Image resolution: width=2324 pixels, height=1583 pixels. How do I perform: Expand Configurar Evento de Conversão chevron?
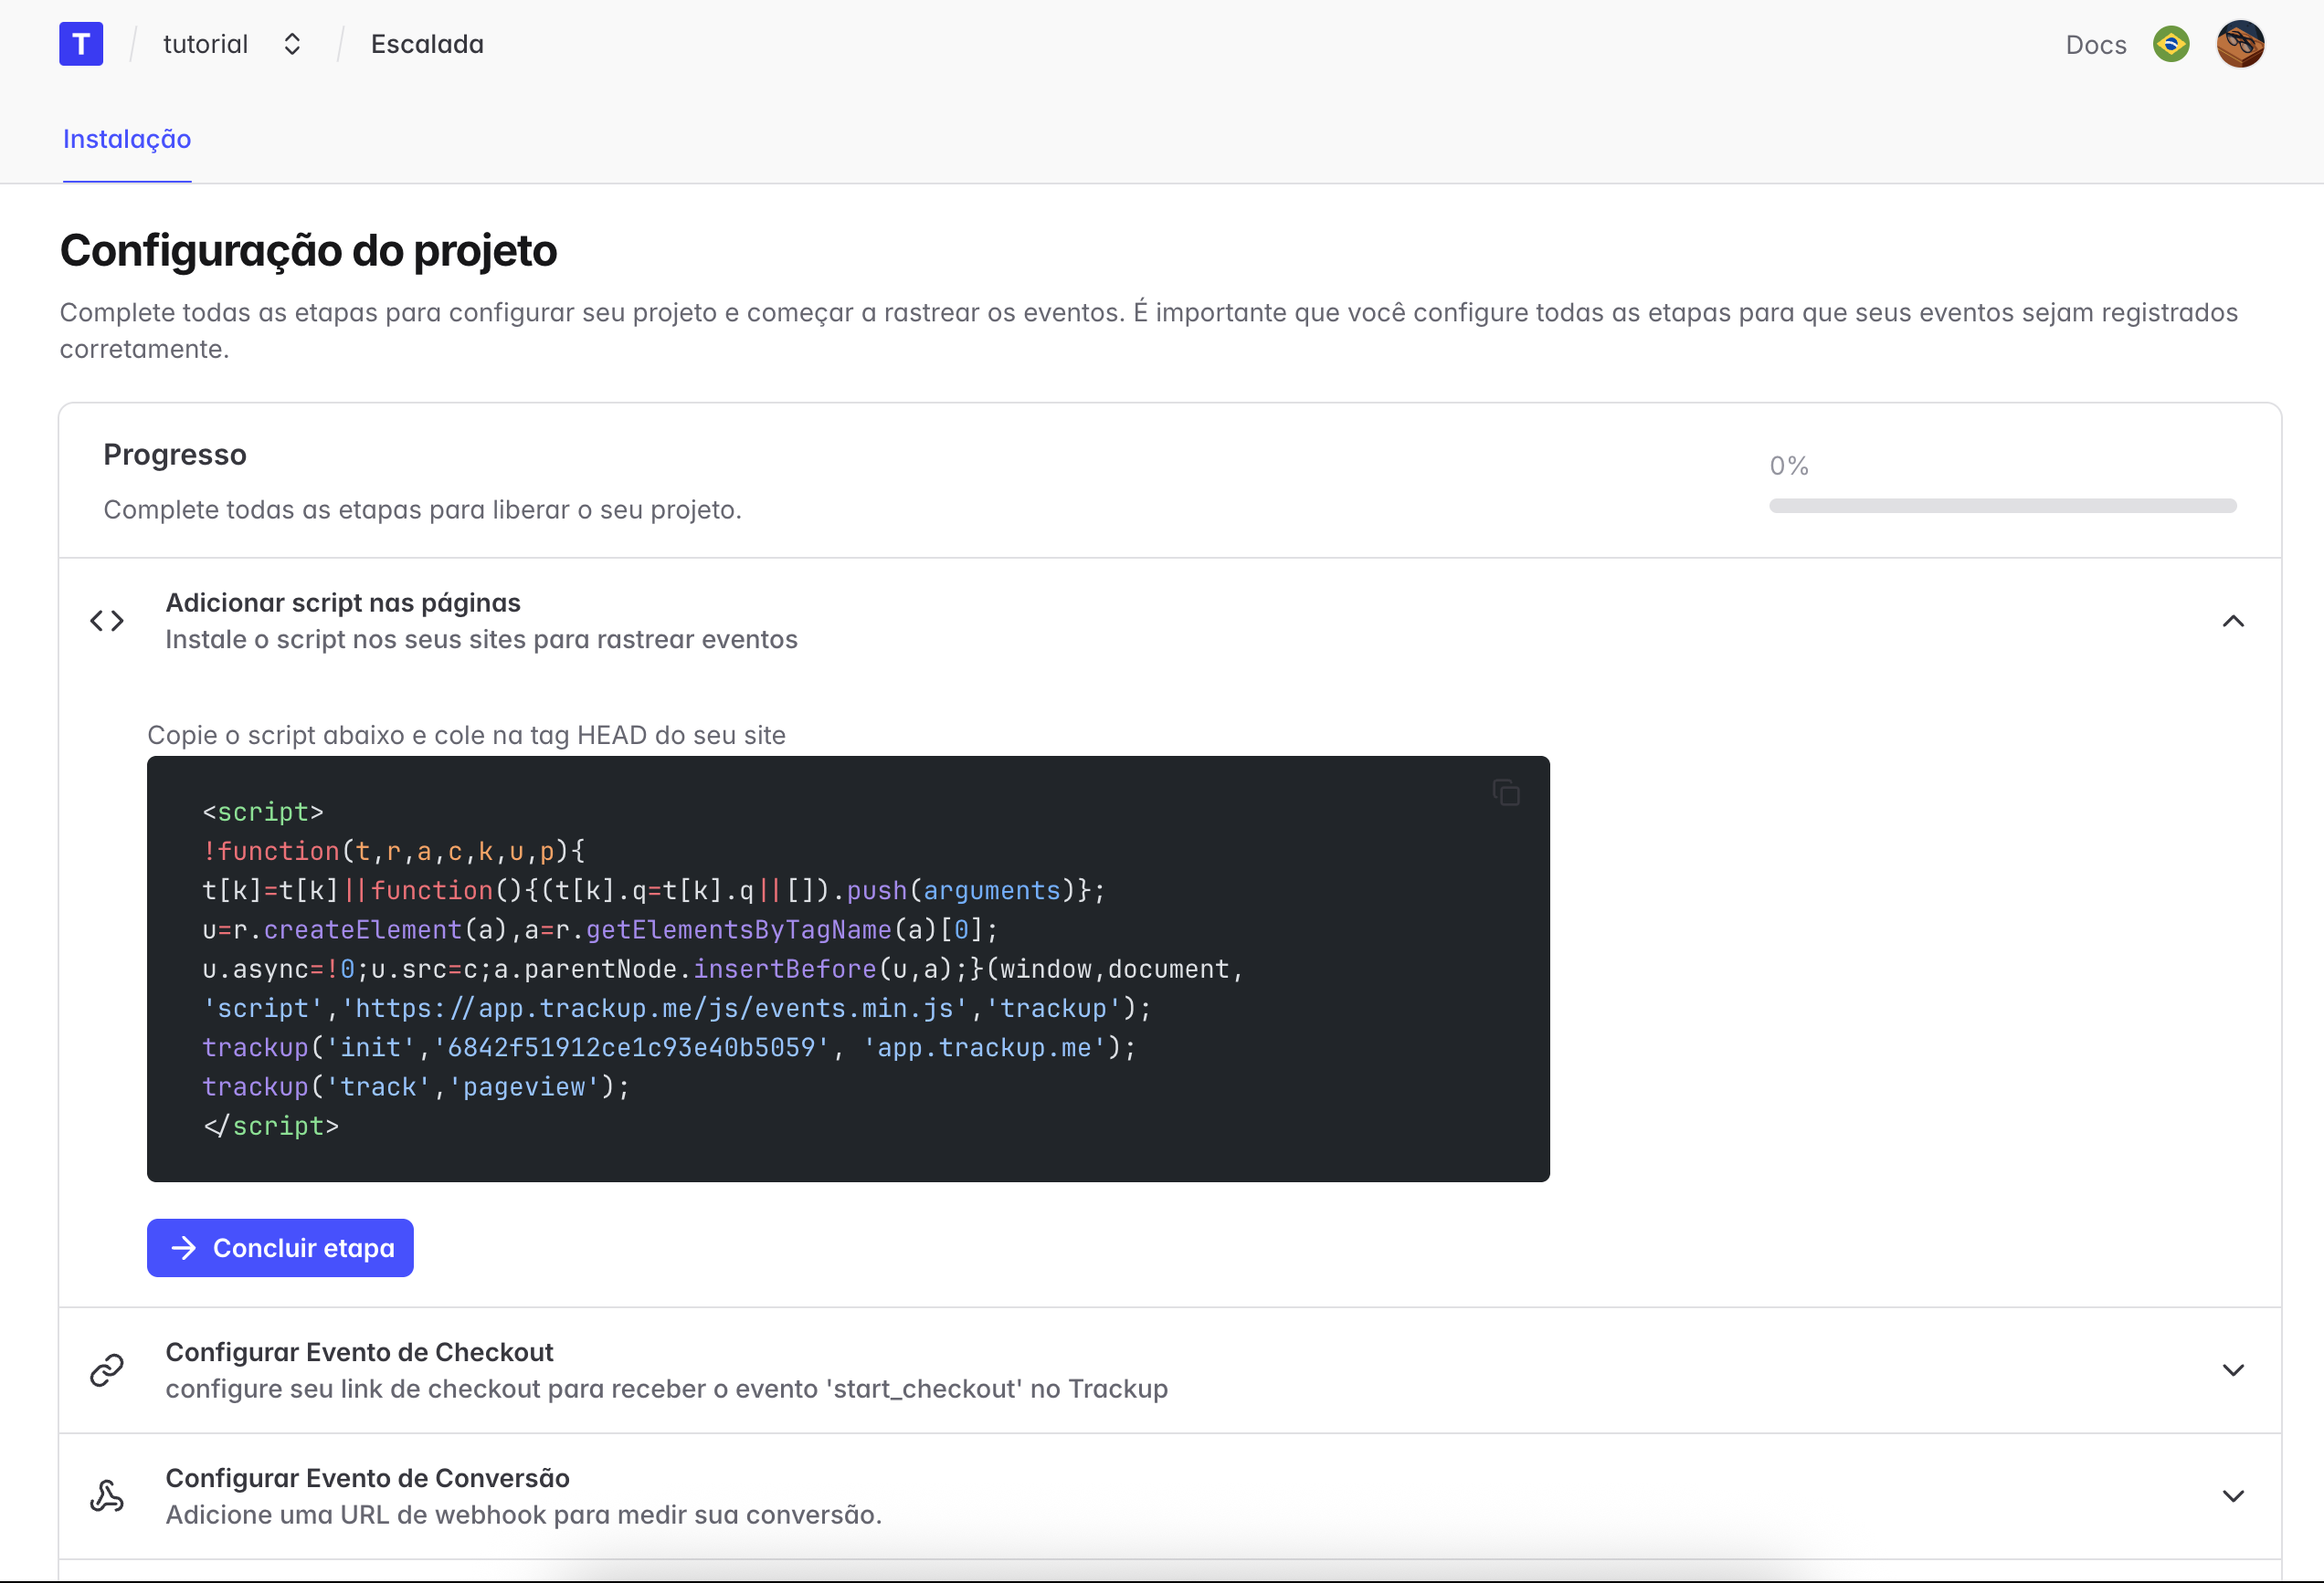tap(2233, 1496)
